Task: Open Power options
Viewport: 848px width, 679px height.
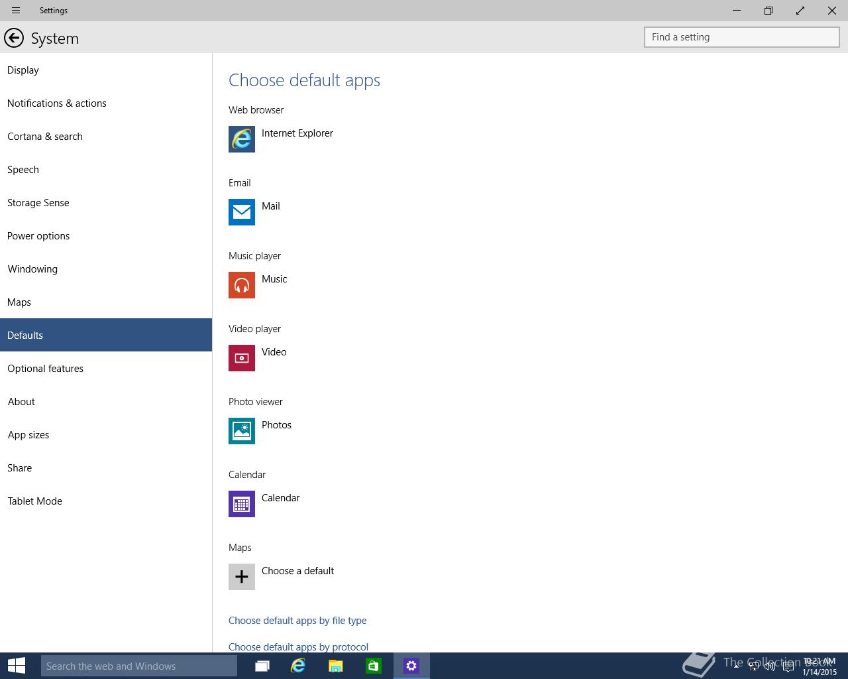Action: point(106,235)
